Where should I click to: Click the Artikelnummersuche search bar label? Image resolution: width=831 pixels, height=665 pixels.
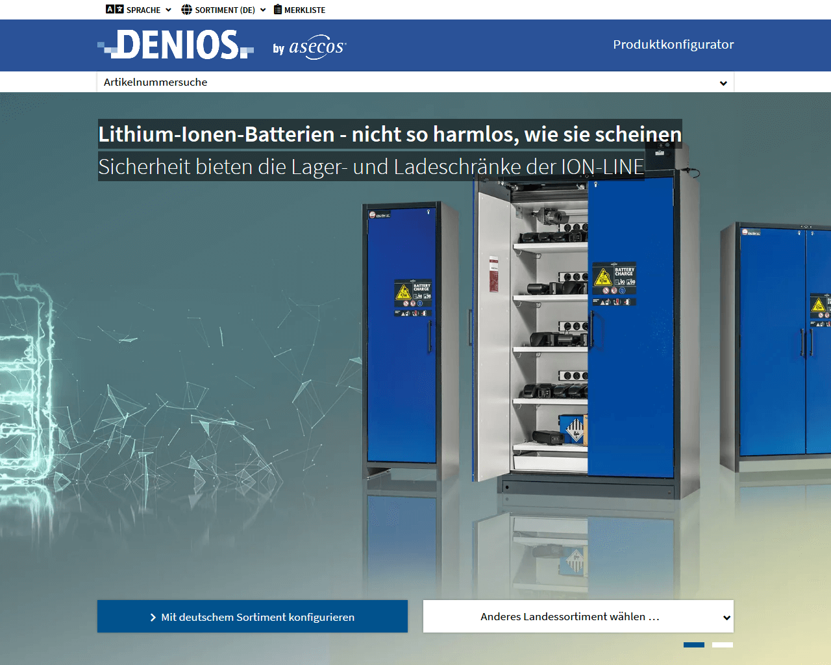coord(156,82)
